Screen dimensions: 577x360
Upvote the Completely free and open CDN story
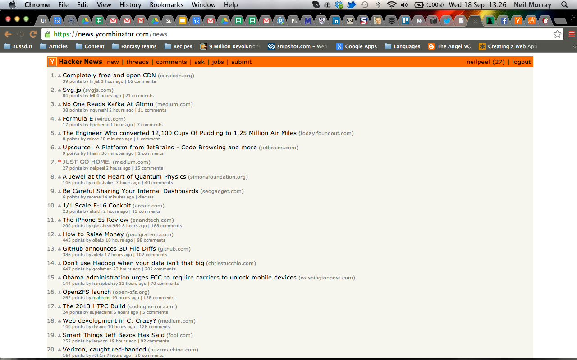coord(60,76)
